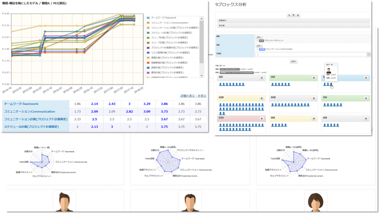Open list menu of top-left gray block
The image size is (380, 214).
(x=262, y=78)
